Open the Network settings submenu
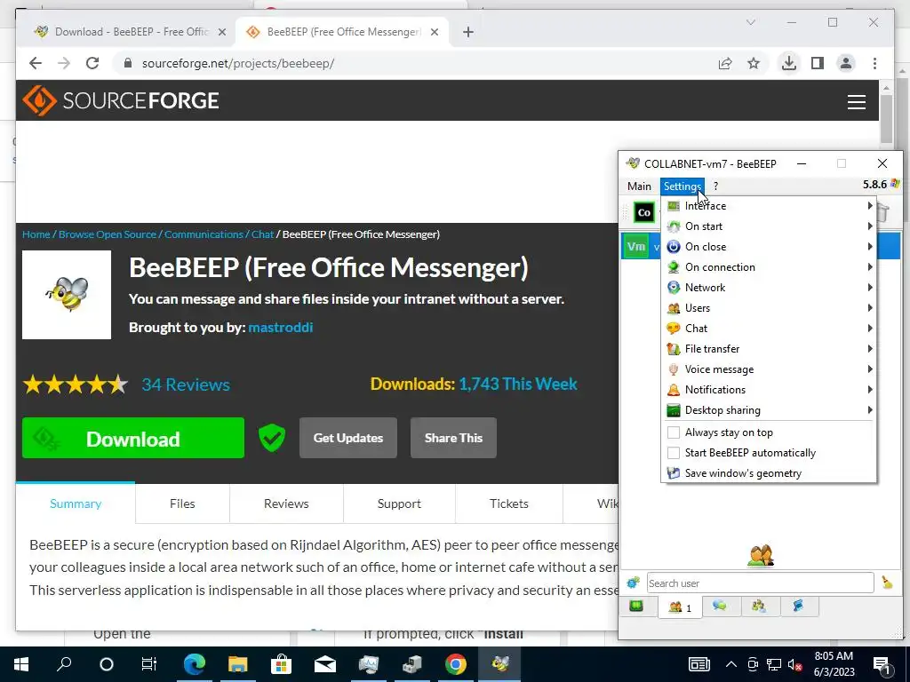The width and height of the screenshot is (910, 682). coord(769,288)
